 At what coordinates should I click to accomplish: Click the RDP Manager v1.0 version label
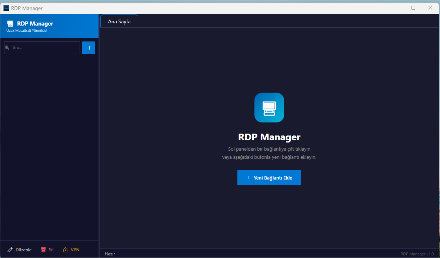click(x=417, y=254)
